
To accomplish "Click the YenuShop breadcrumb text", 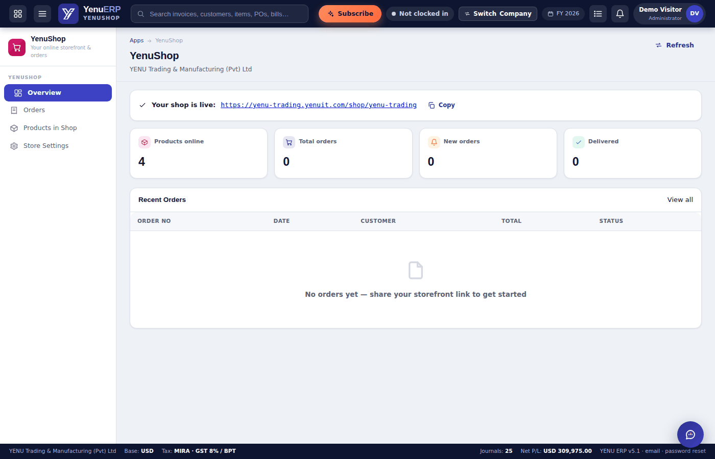I will (x=169, y=41).
